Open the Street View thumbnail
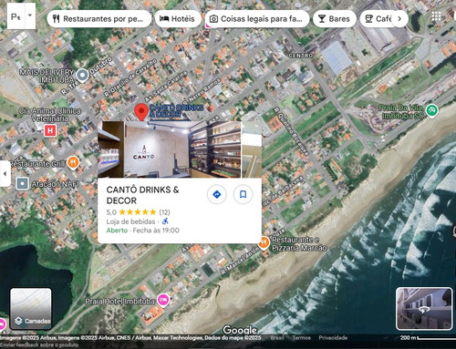 [424, 309]
